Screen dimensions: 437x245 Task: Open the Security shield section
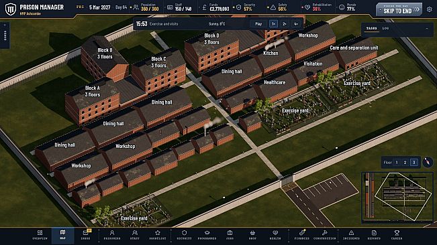point(184,235)
